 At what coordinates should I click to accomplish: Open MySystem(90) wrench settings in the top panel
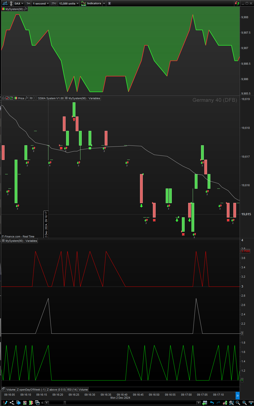26,9
